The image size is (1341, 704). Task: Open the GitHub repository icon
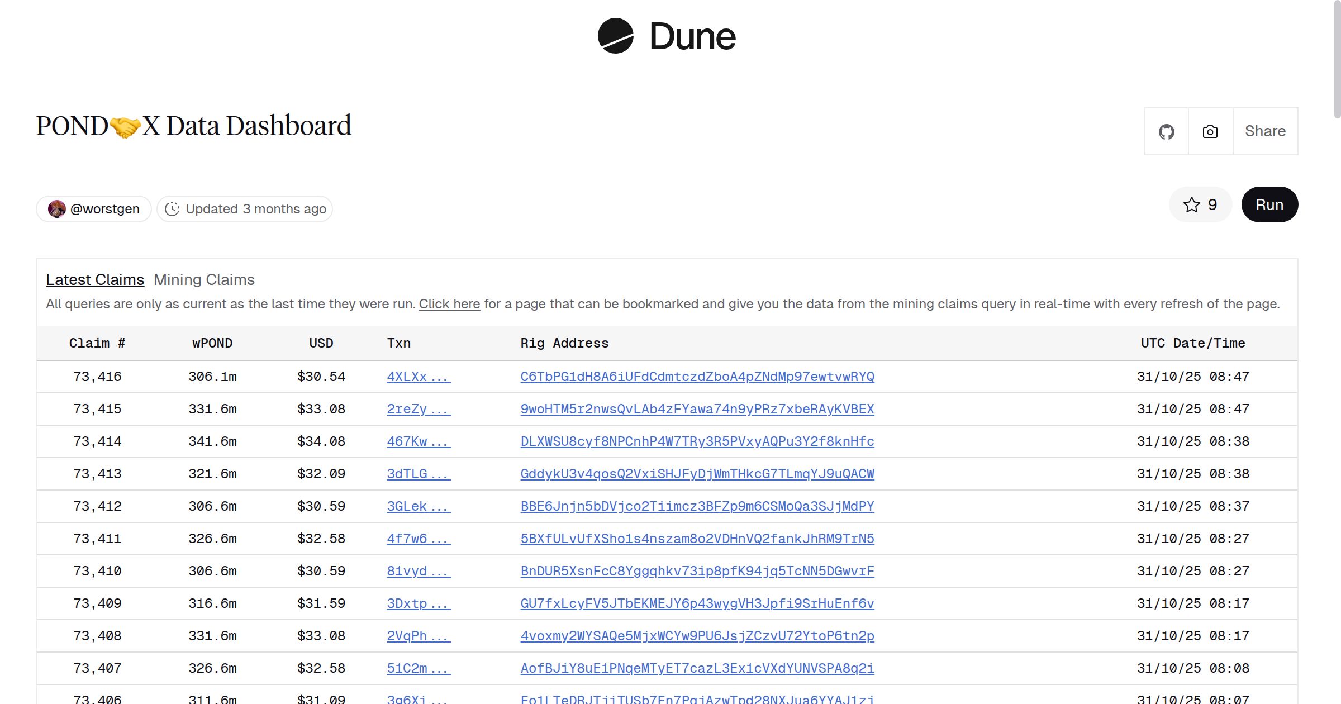[1166, 131]
